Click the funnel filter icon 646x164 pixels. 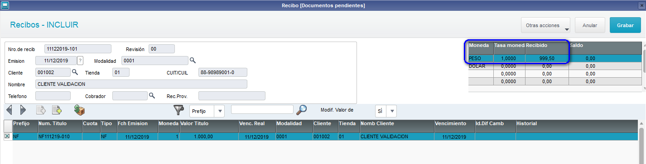pos(178,110)
